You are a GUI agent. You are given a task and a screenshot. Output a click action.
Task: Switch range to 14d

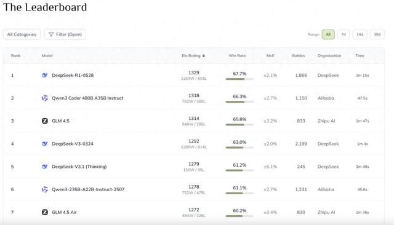(x=360, y=34)
